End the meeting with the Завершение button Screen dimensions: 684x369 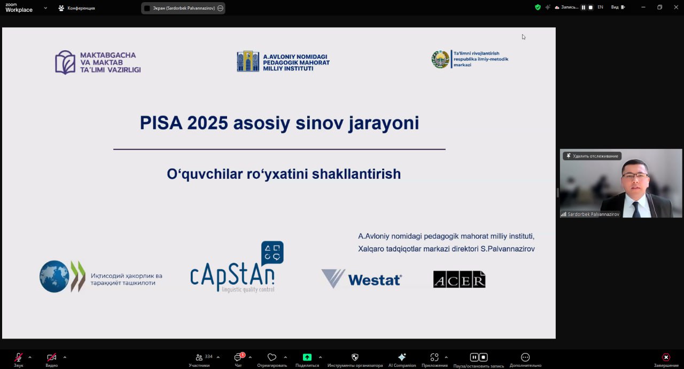pyautogui.click(x=666, y=359)
